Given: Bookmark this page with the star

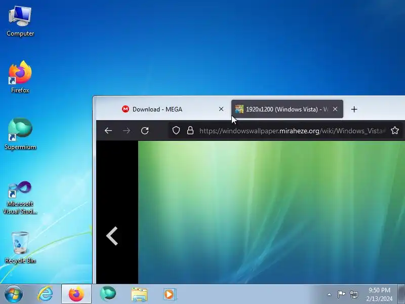Looking at the screenshot, I should [395, 131].
